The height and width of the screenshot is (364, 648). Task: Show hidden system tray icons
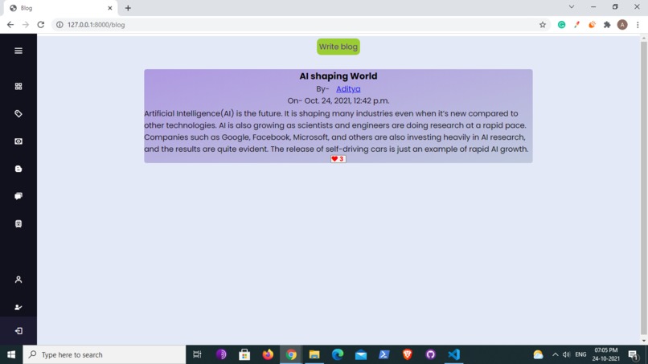555,354
